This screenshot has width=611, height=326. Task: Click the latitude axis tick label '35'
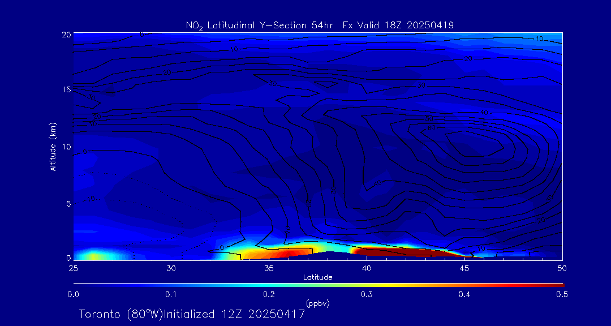[269, 268]
